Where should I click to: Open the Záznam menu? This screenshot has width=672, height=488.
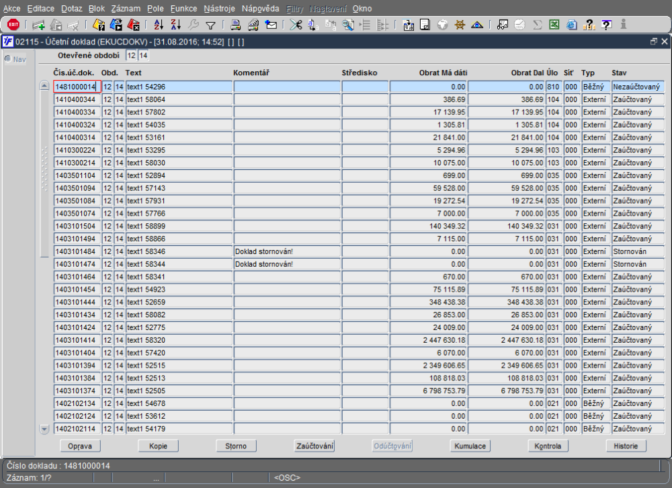pyautogui.click(x=126, y=9)
